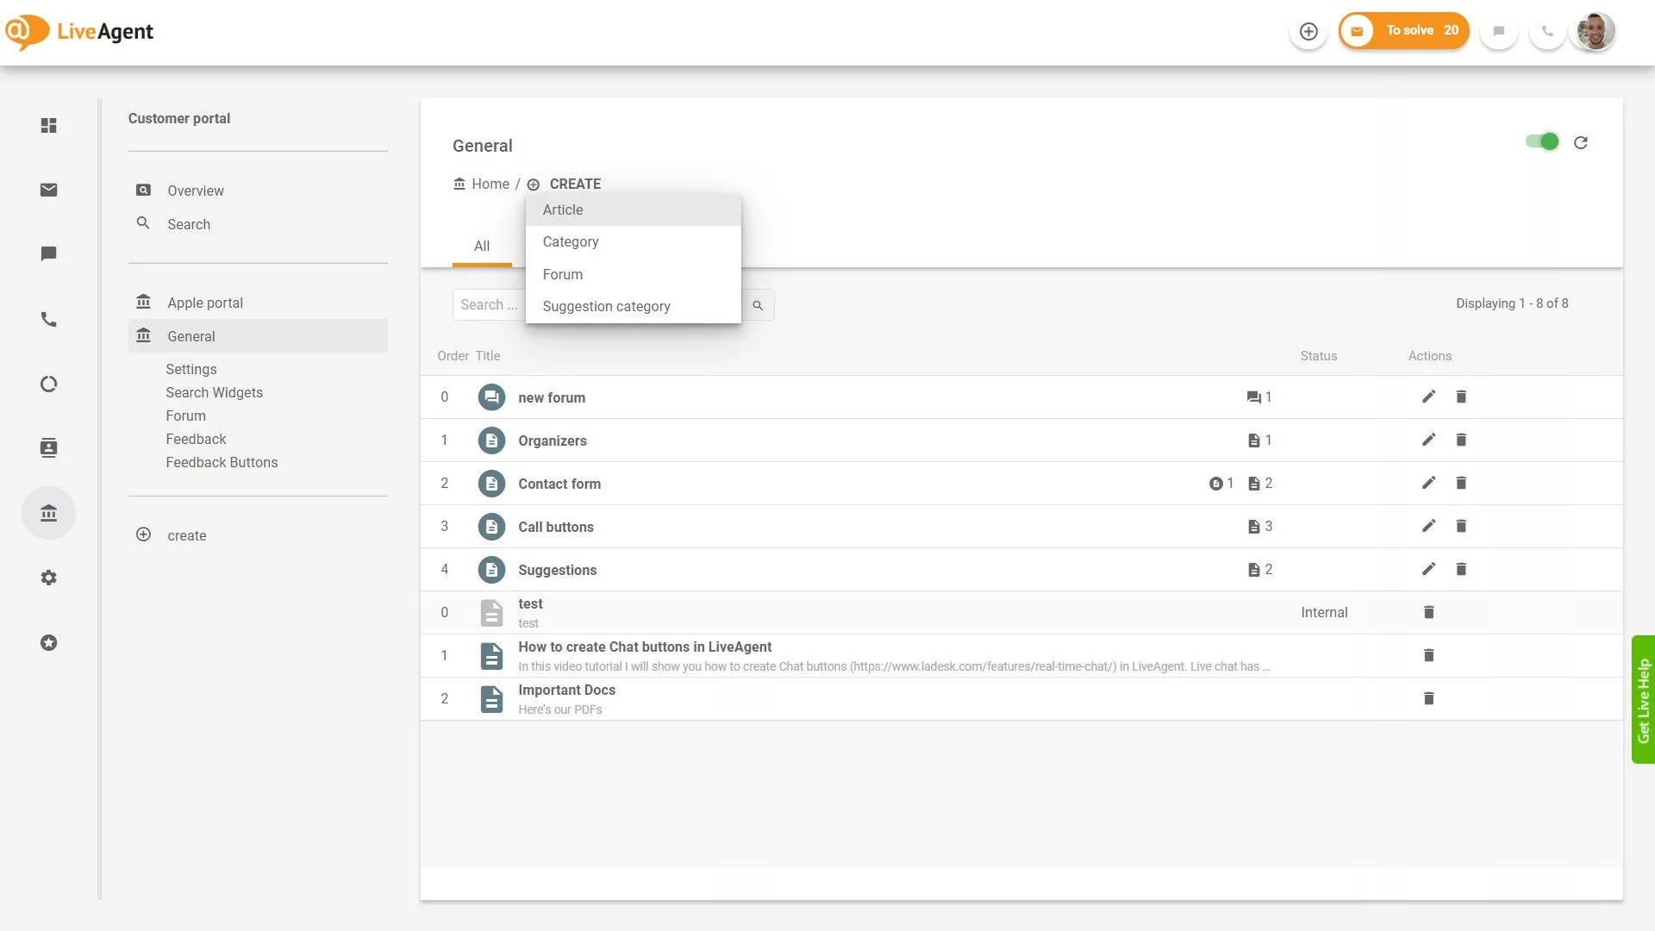Toggle the top-right circled plus button

(x=1308, y=30)
